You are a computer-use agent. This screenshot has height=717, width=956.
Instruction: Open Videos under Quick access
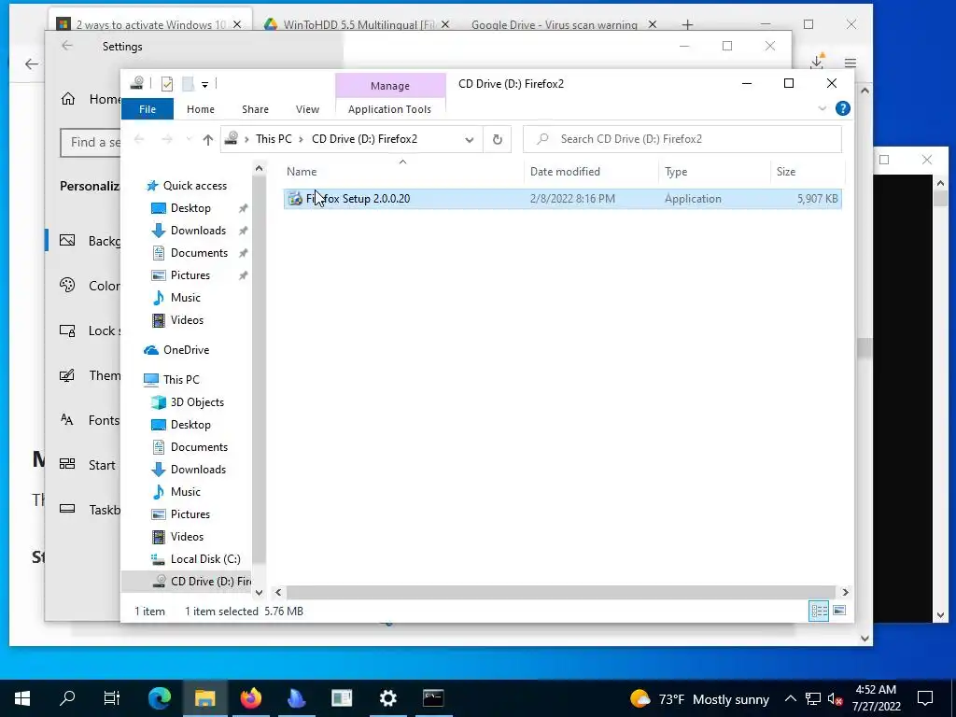tap(187, 320)
